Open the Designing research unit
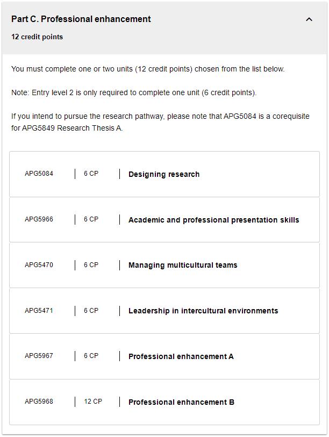Screen dimensions: 329x437 (164, 174)
